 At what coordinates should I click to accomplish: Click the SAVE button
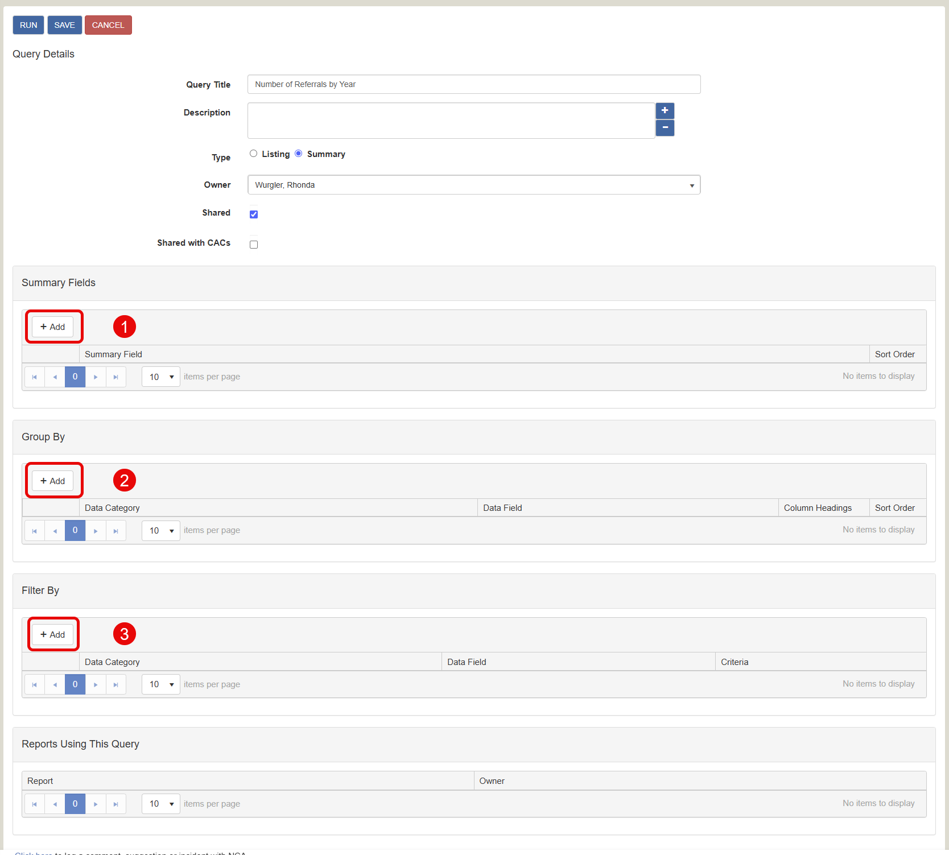(65, 25)
